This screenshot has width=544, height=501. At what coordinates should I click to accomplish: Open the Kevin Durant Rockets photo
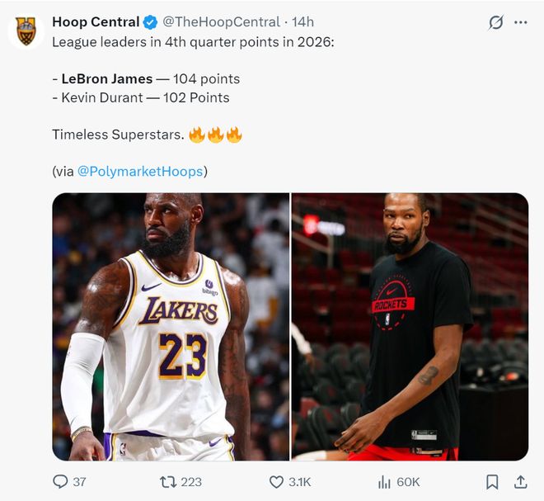pyautogui.click(x=410, y=326)
